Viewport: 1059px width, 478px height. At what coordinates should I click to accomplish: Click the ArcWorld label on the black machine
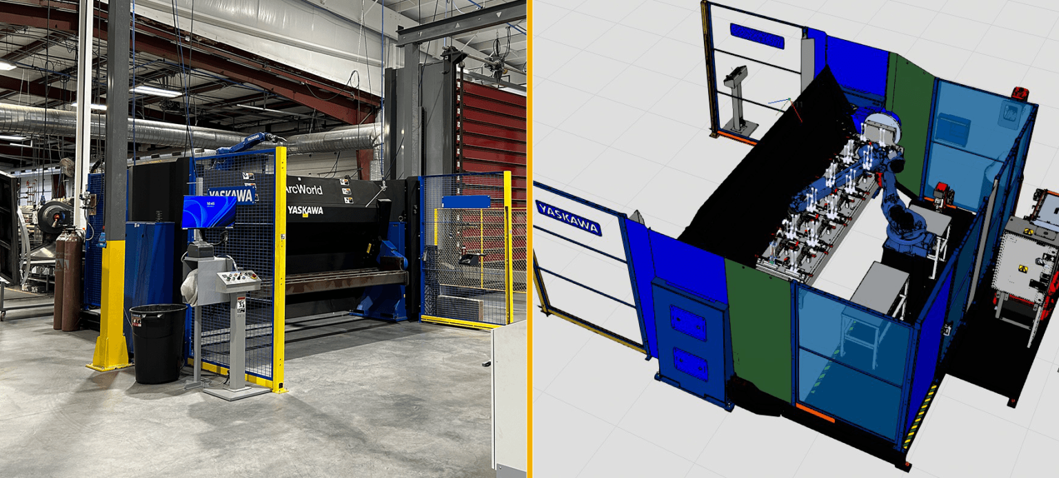(303, 189)
